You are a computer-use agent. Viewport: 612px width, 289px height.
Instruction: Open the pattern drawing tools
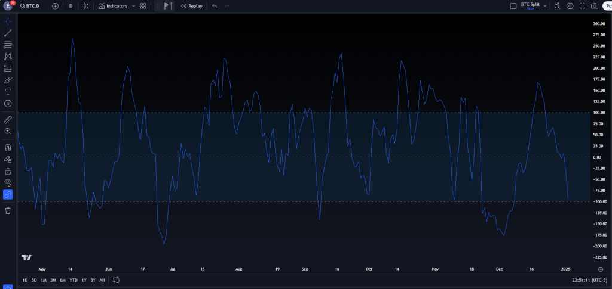tap(8, 57)
